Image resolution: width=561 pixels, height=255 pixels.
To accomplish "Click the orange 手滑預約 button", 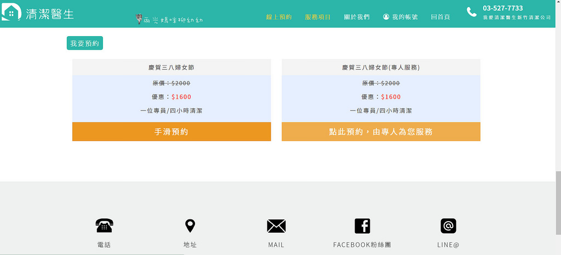I will [171, 132].
